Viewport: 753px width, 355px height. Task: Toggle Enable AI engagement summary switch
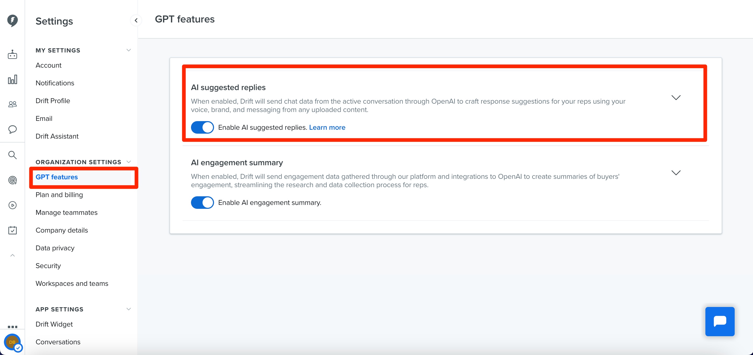click(x=202, y=203)
